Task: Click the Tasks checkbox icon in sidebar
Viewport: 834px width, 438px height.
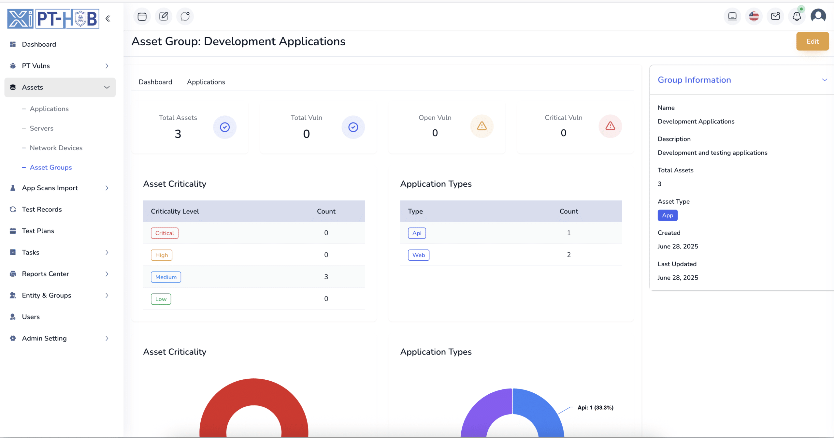Action: (13, 252)
